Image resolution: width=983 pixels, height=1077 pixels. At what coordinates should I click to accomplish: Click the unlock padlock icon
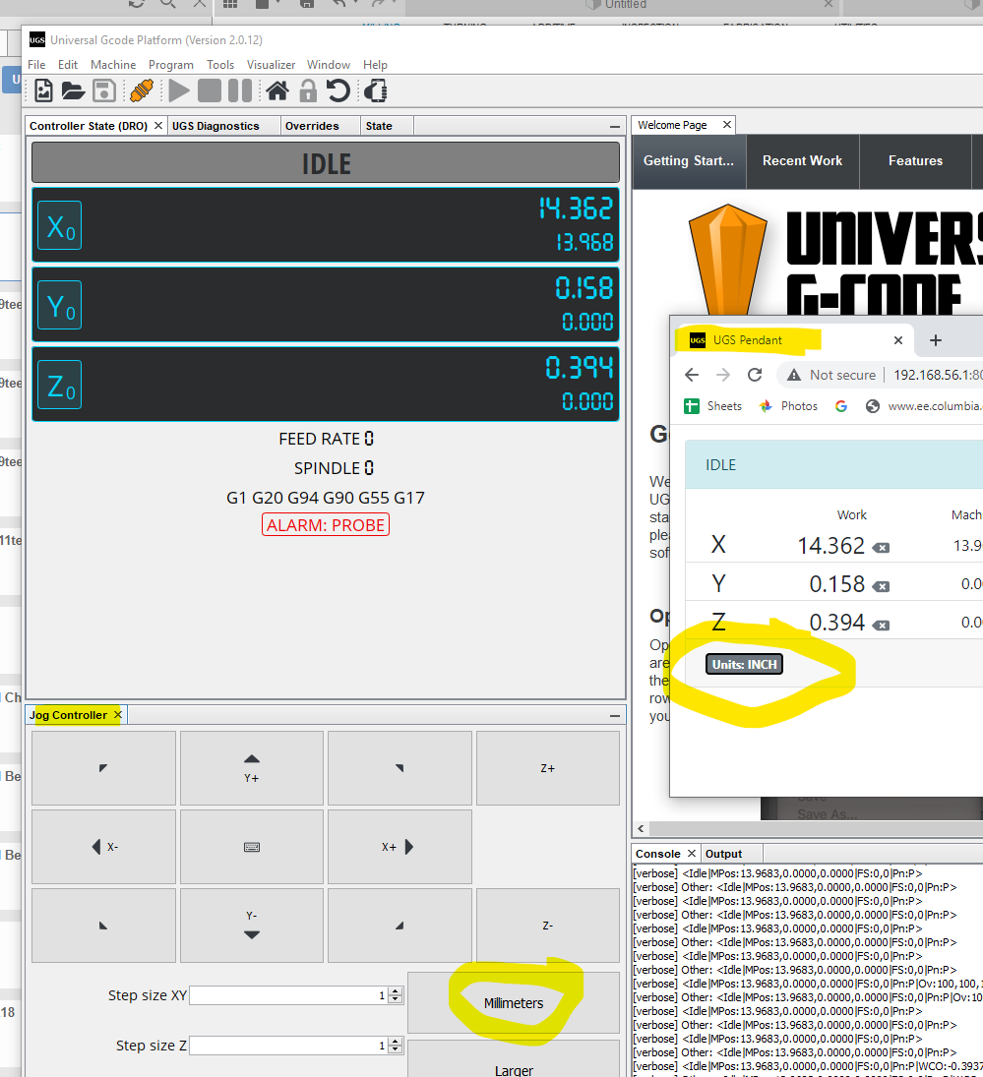point(308,90)
